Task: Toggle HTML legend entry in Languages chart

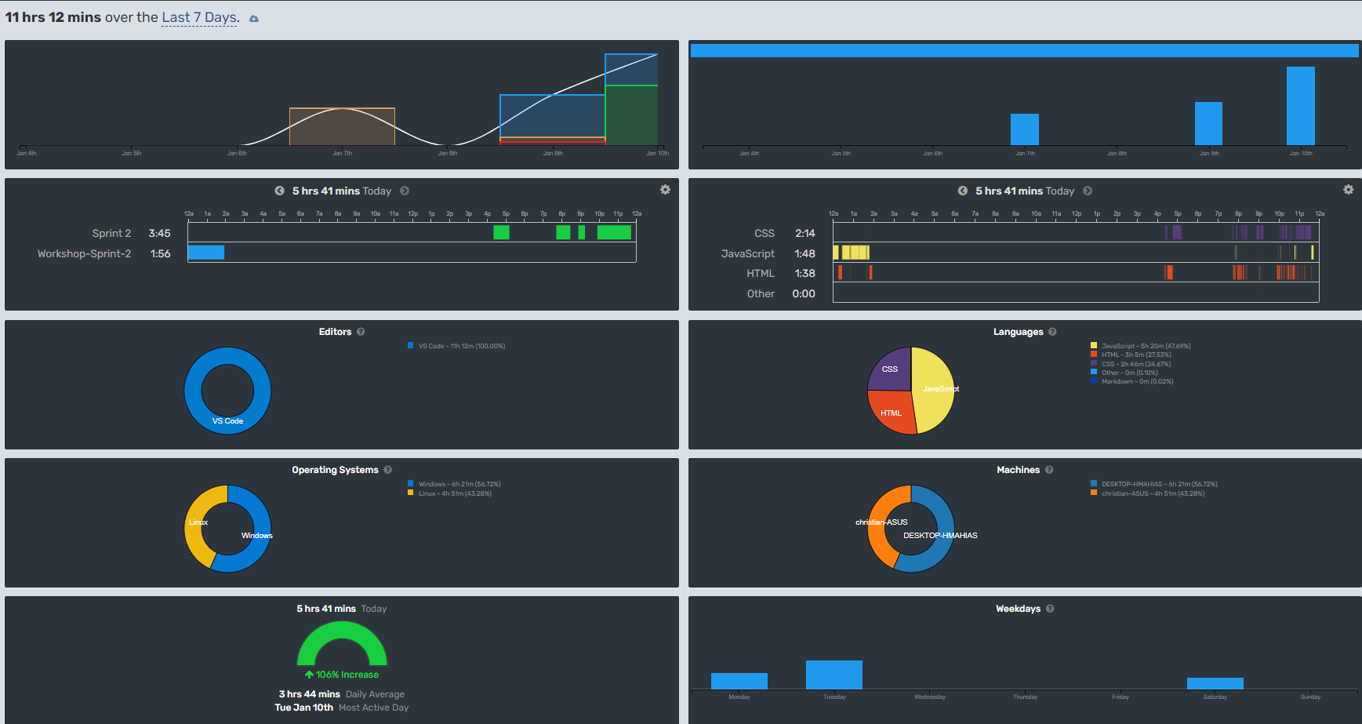Action: point(1131,355)
